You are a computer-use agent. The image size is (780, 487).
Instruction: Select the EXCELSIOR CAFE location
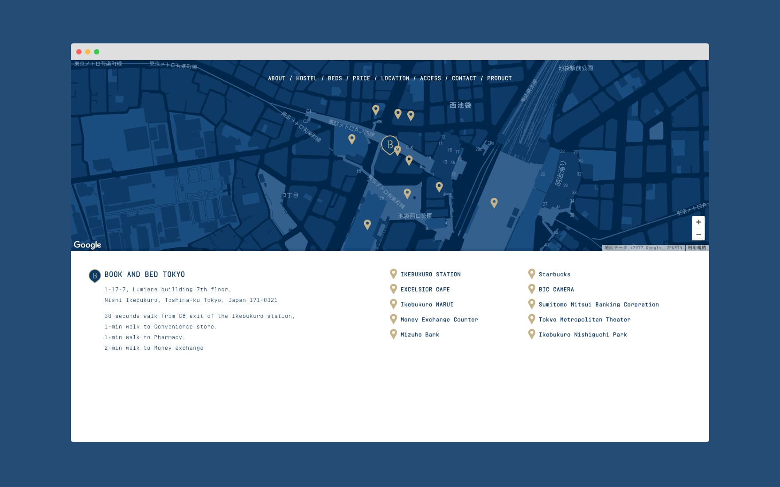click(425, 290)
